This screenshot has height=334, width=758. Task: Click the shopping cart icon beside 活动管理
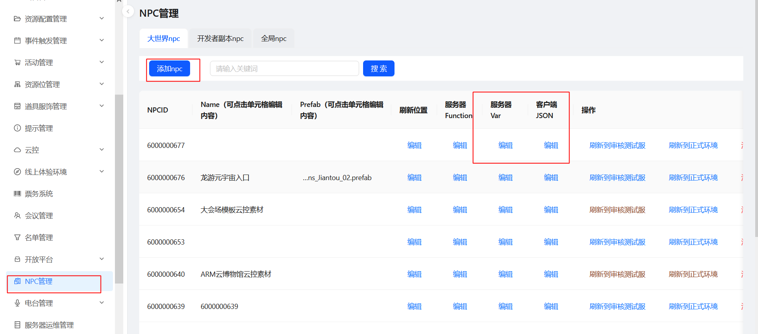[17, 62]
